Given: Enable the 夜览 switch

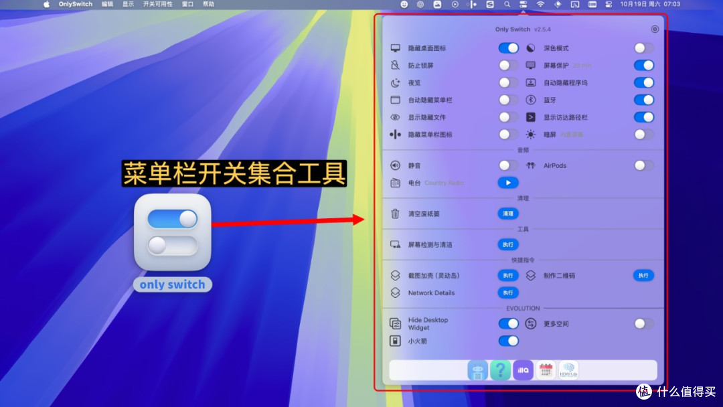Looking at the screenshot, I should click(508, 82).
